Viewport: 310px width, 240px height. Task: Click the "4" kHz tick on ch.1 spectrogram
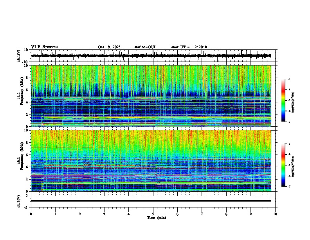pyautogui.click(x=27, y=102)
